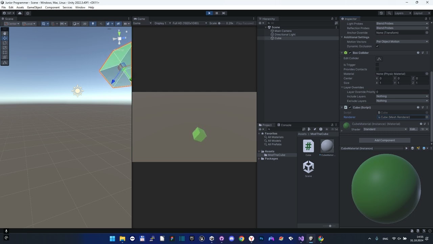Open Light Probes dropdown

(x=402, y=24)
